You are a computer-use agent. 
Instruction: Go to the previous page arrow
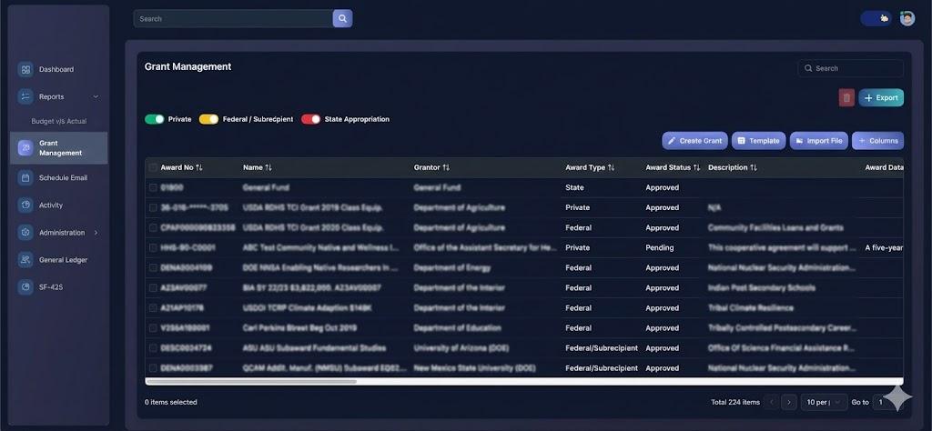click(772, 402)
